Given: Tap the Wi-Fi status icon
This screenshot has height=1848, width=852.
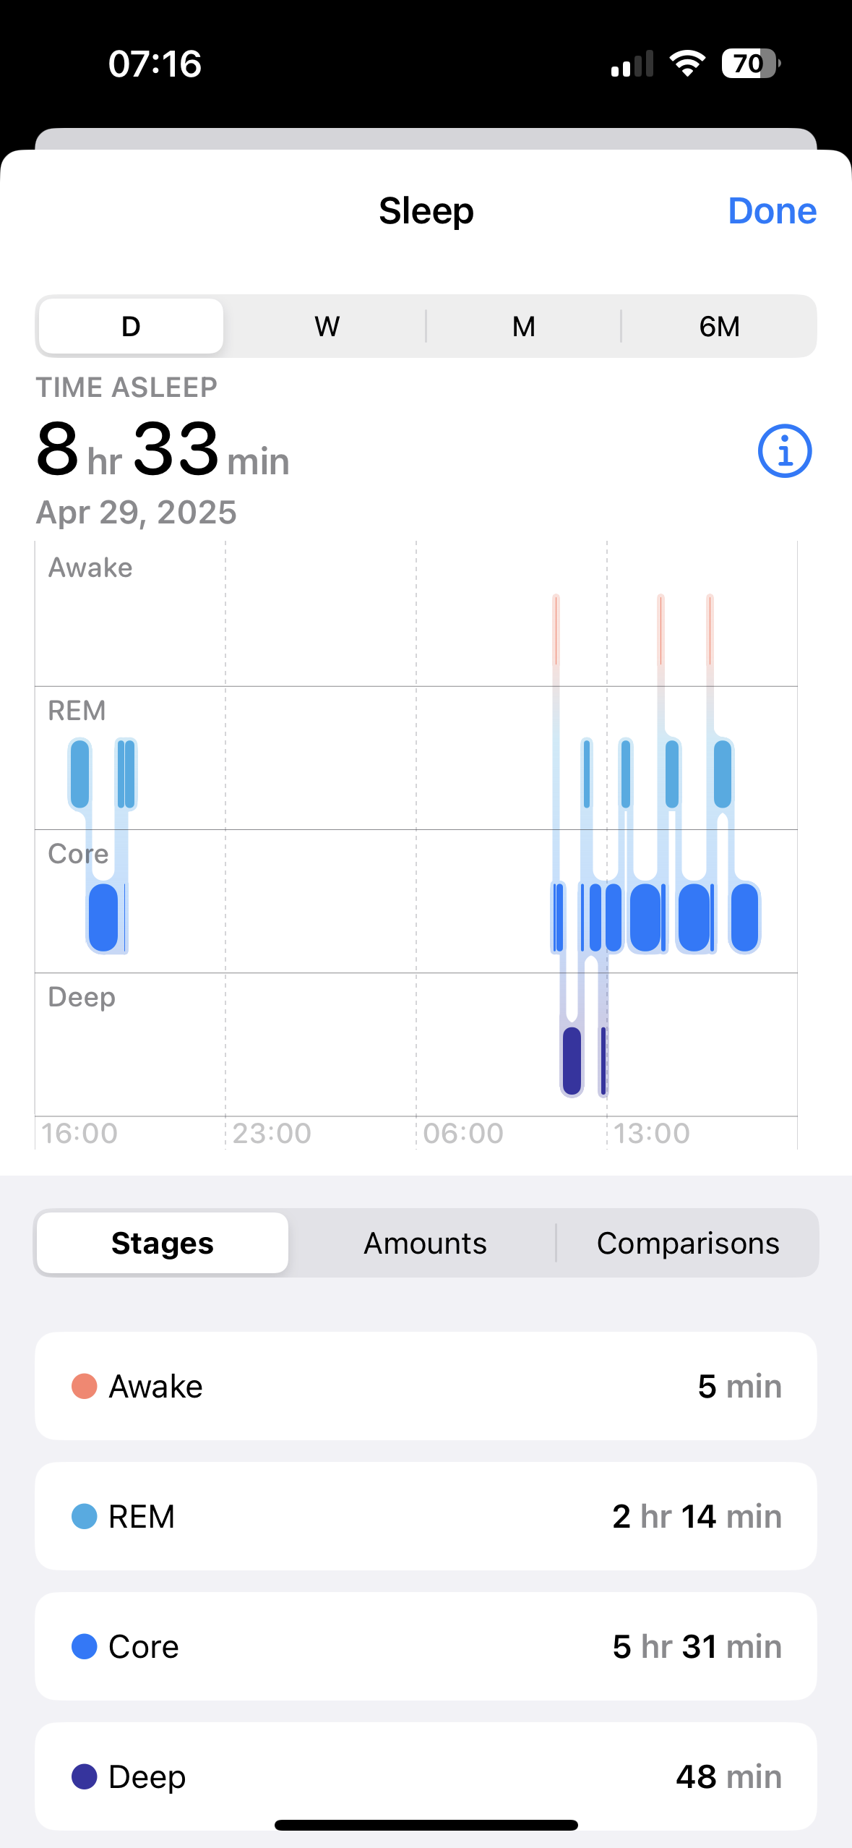Looking at the screenshot, I should point(687,64).
